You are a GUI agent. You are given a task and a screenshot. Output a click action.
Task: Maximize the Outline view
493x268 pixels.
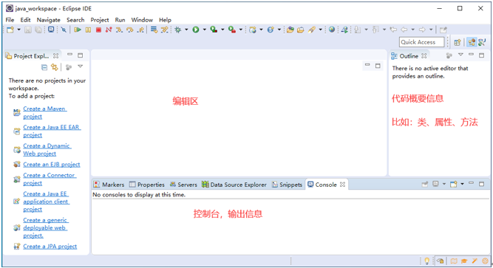[x=481, y=55]
